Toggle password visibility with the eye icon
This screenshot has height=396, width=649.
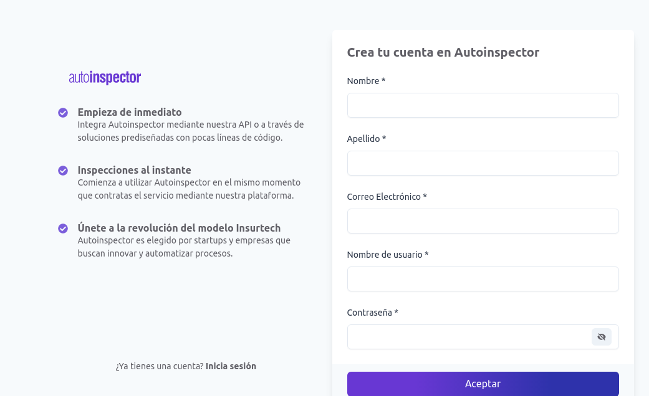pos(602,337)
